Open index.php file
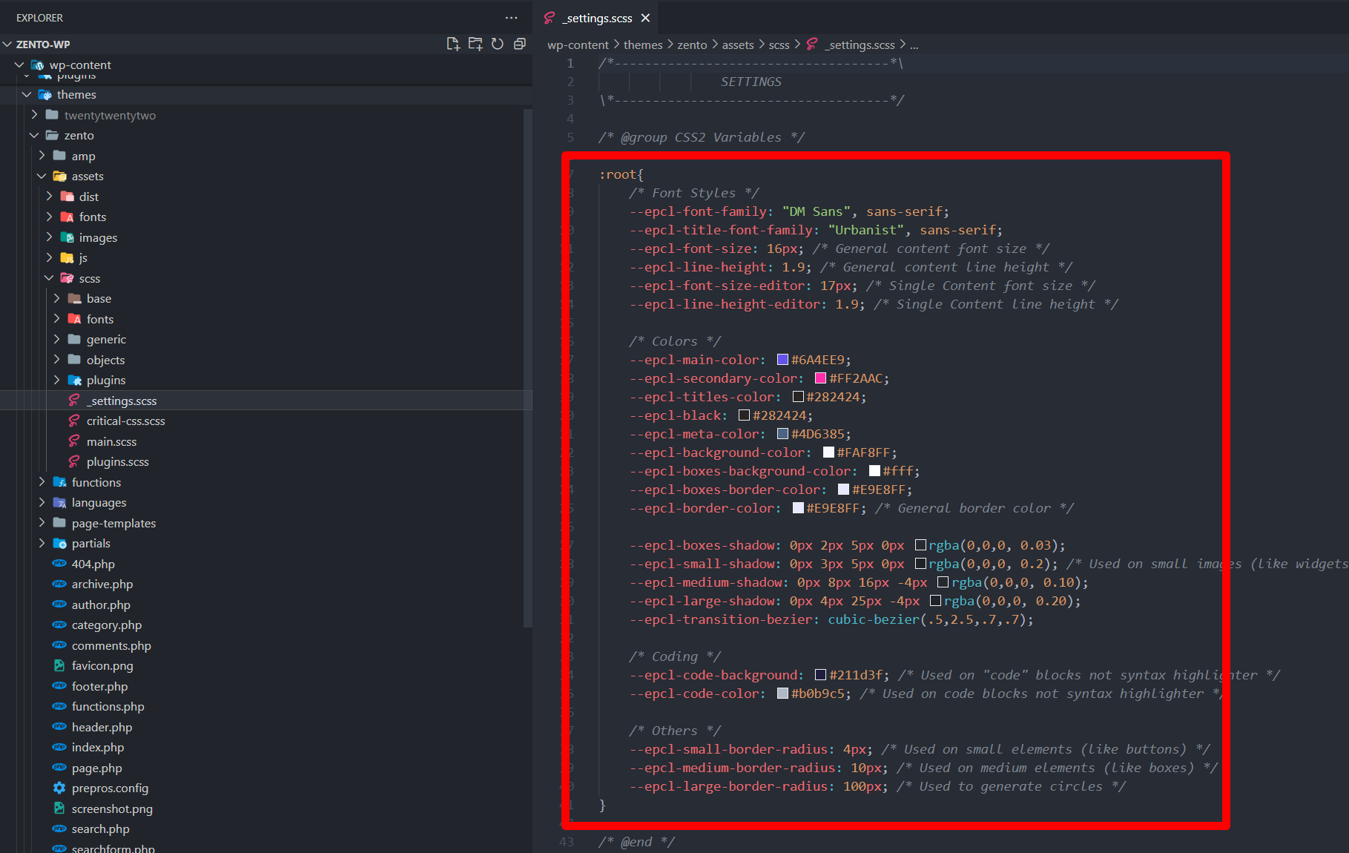1349x853 pixels. [x=97, y=748]
